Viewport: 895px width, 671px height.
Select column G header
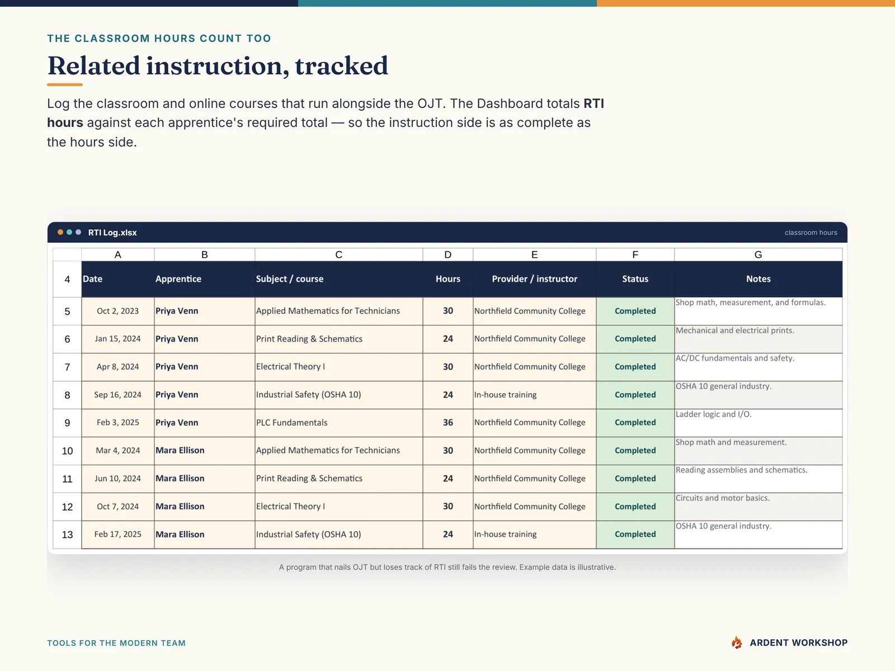coord(759,254)
